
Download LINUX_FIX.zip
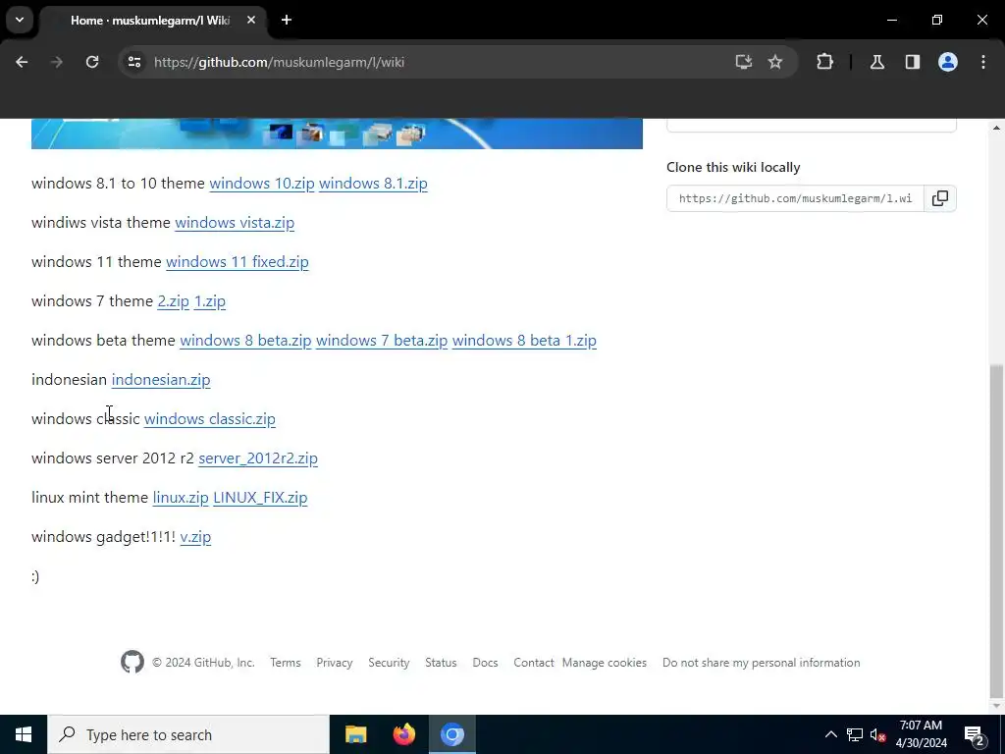[260, 498]
